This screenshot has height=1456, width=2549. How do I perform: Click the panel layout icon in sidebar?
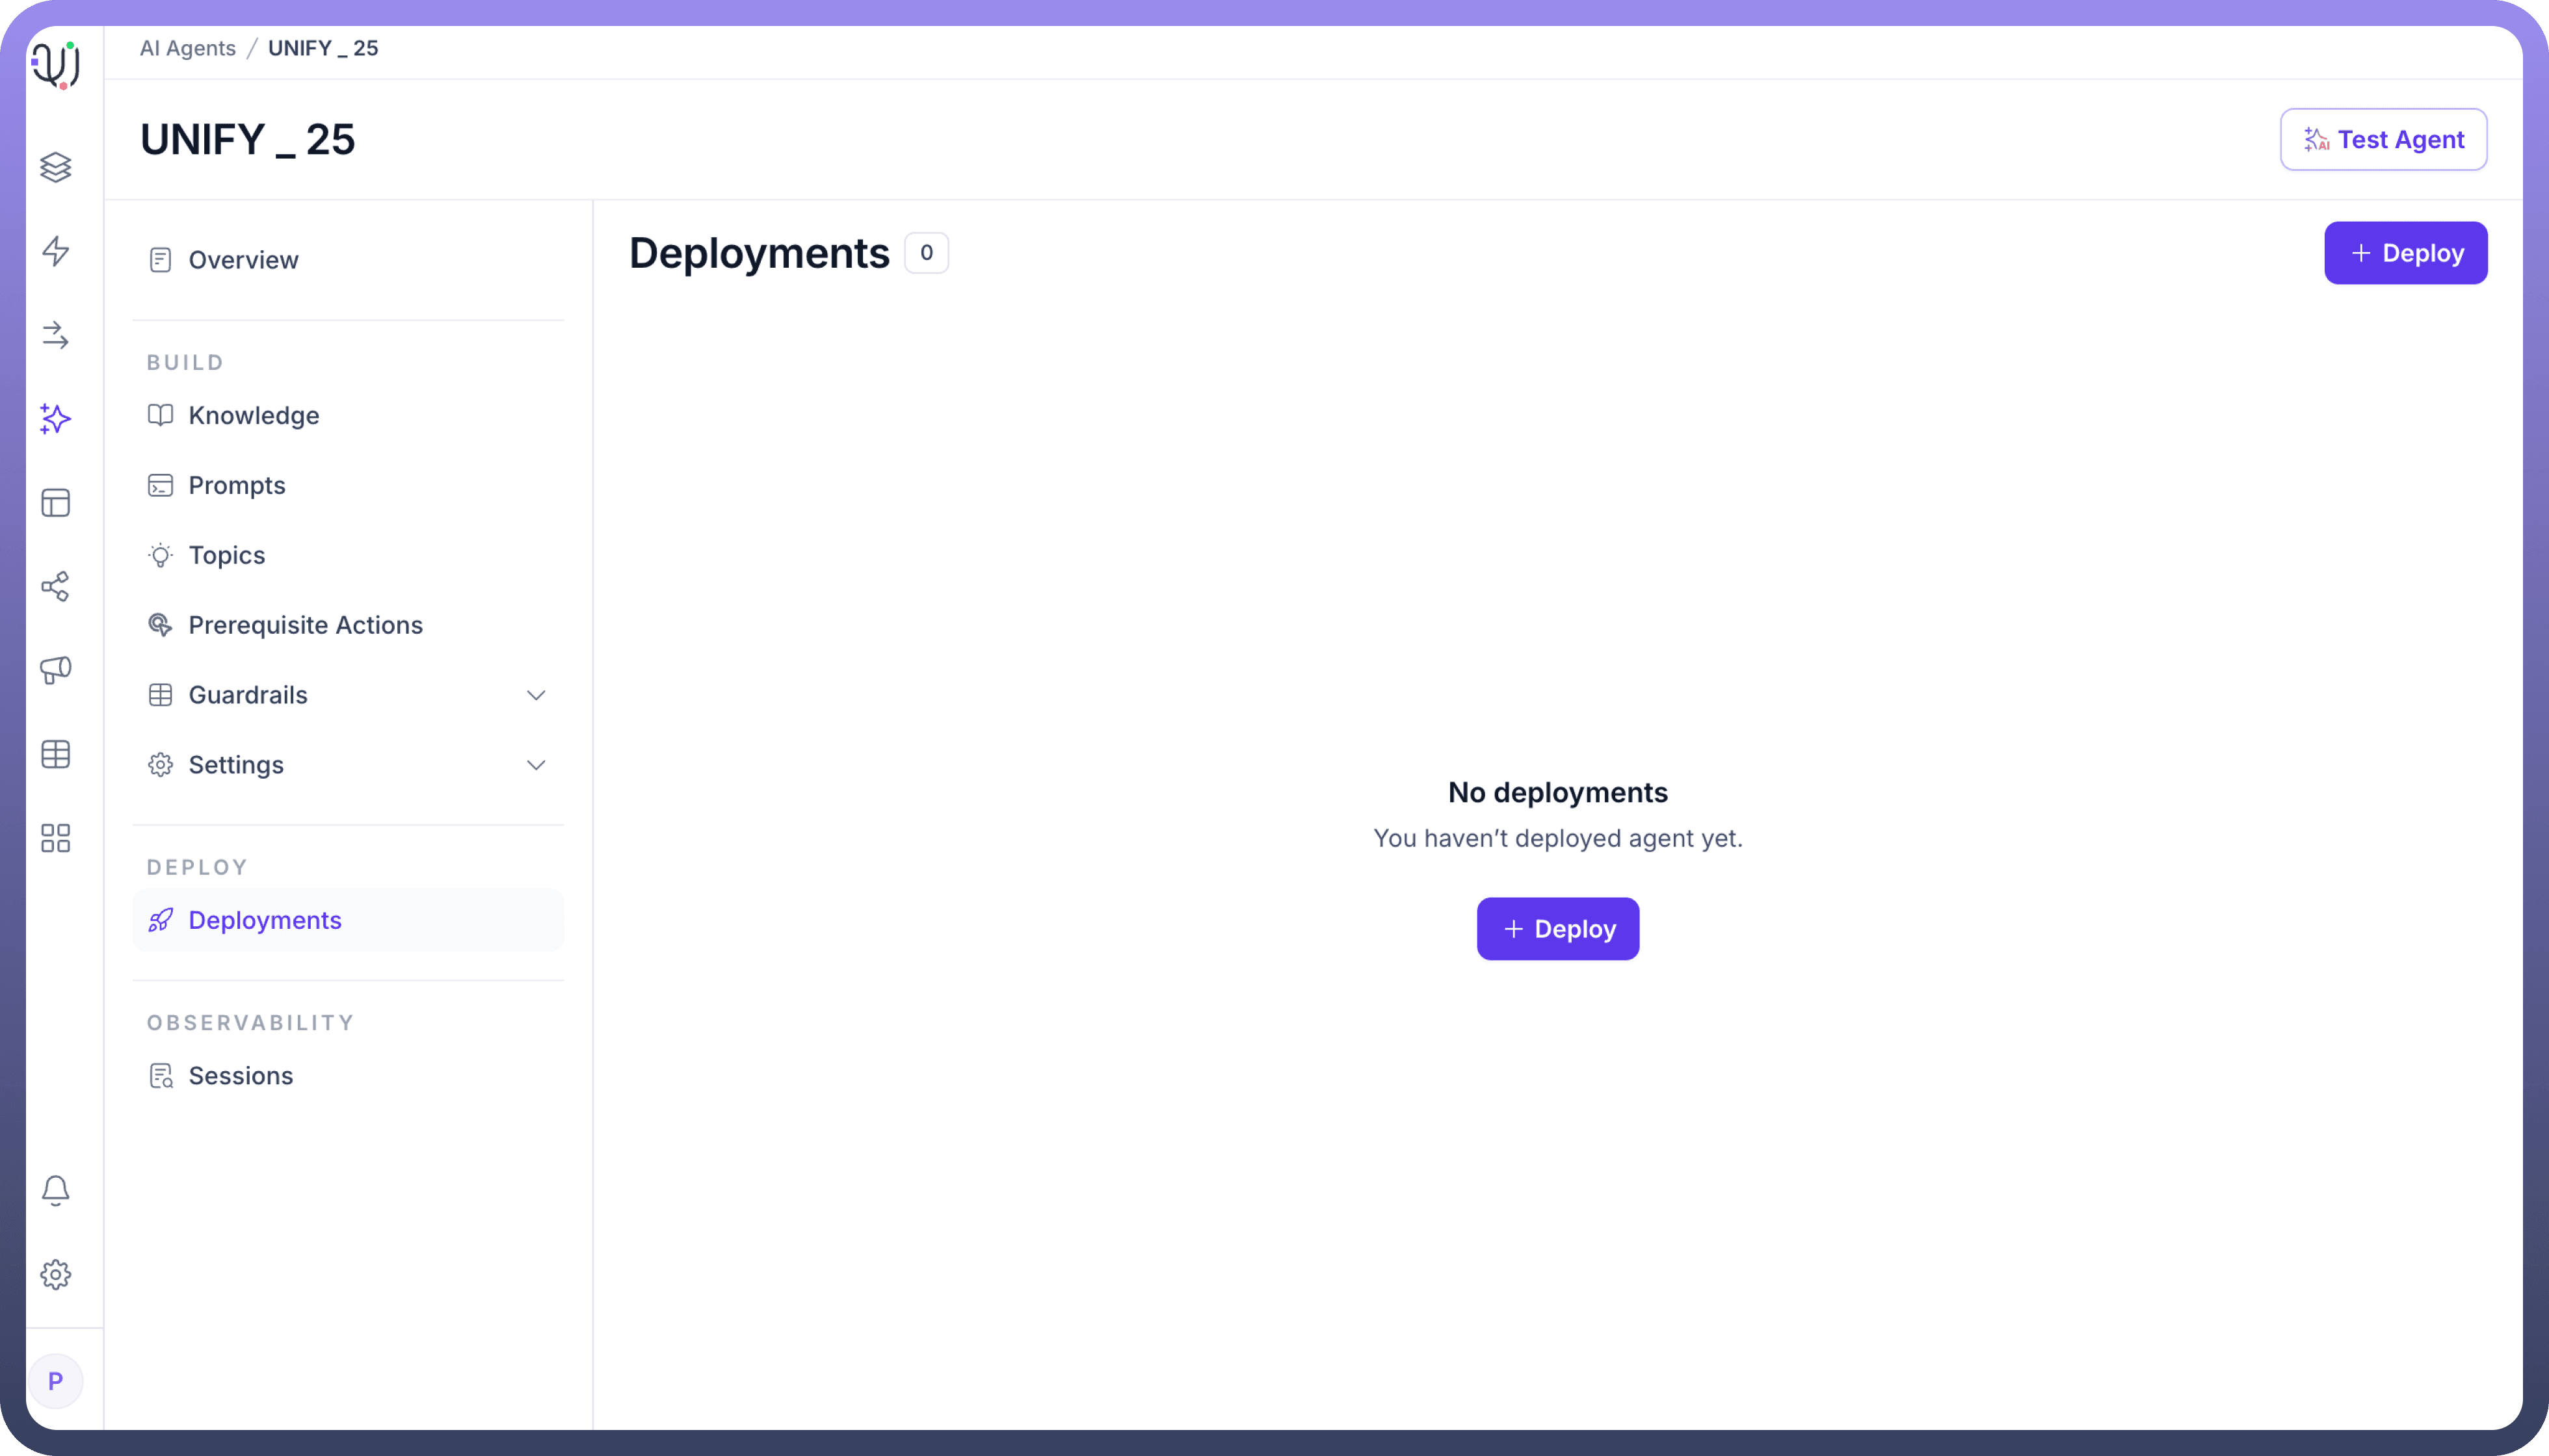(x=56, y=503)
